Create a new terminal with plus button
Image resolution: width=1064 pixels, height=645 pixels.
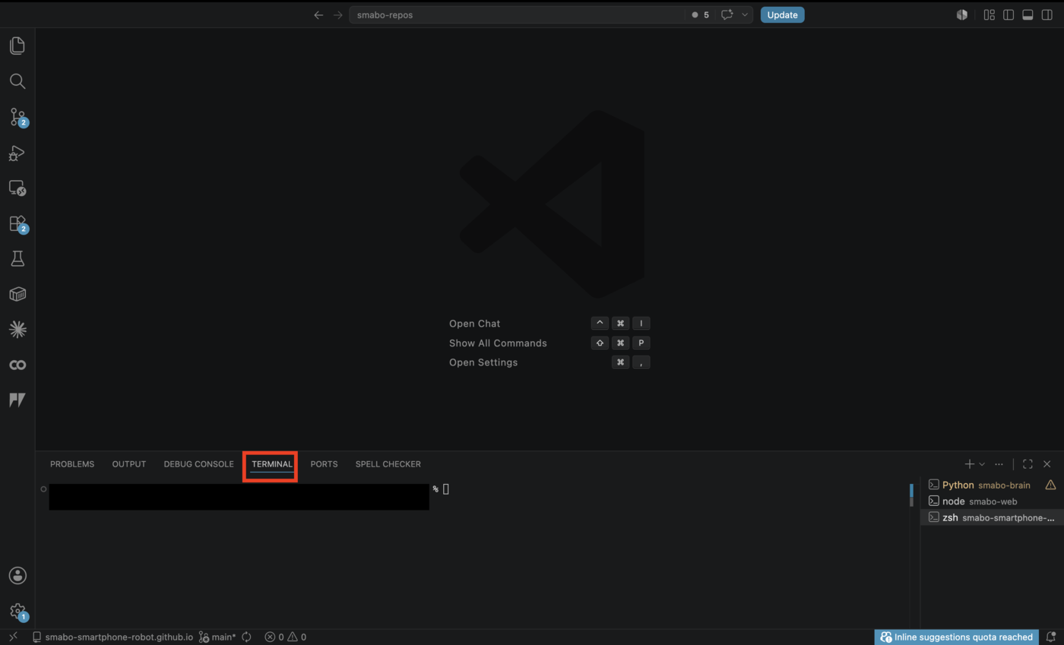point(969,463)
